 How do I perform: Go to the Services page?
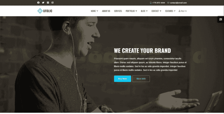click(x=118, y=11)
